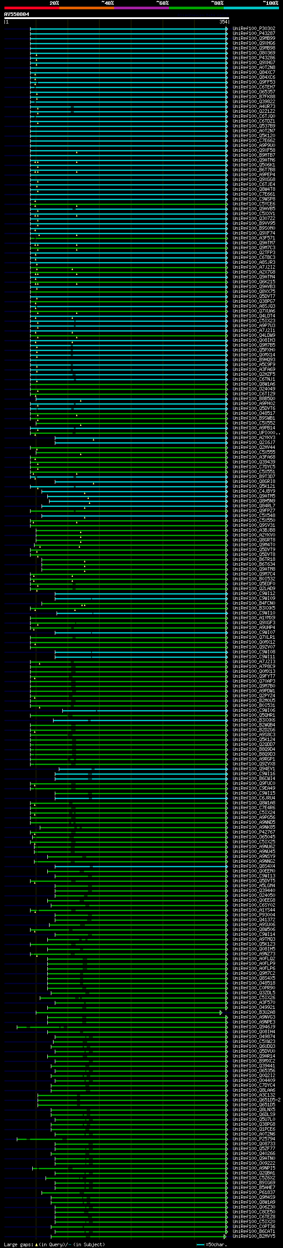Click hit name UniRef100_Q9XGF3
The height and width of the screenshot is (1248, 283).
click(x=254, y=622)
